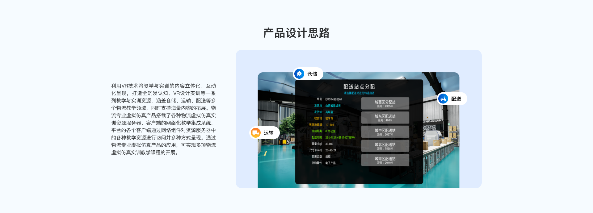The width and height of the screenshot is (593, 213).
Task: Click the 收货地邮编 field label
Action: tap(316, 125)
